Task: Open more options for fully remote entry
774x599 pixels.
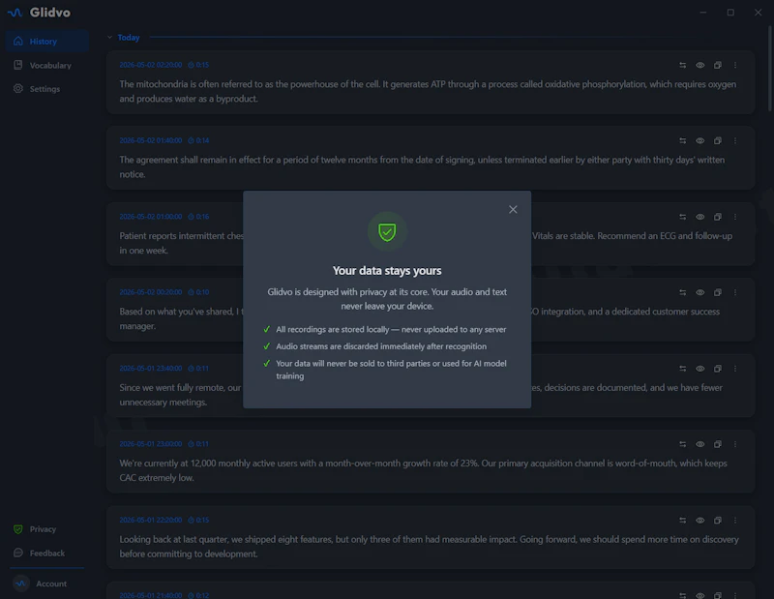Action: [x=735, y=369]
